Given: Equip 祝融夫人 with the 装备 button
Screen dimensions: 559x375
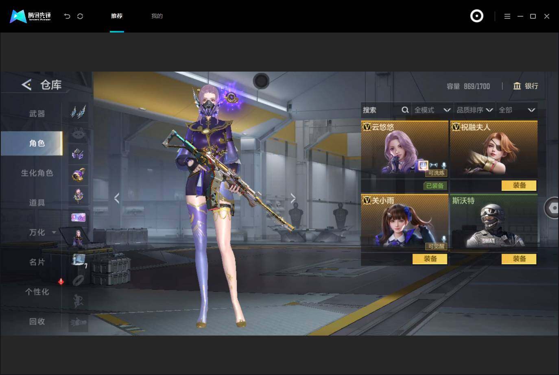Looking at the screenshot, I should coord(519,185).
